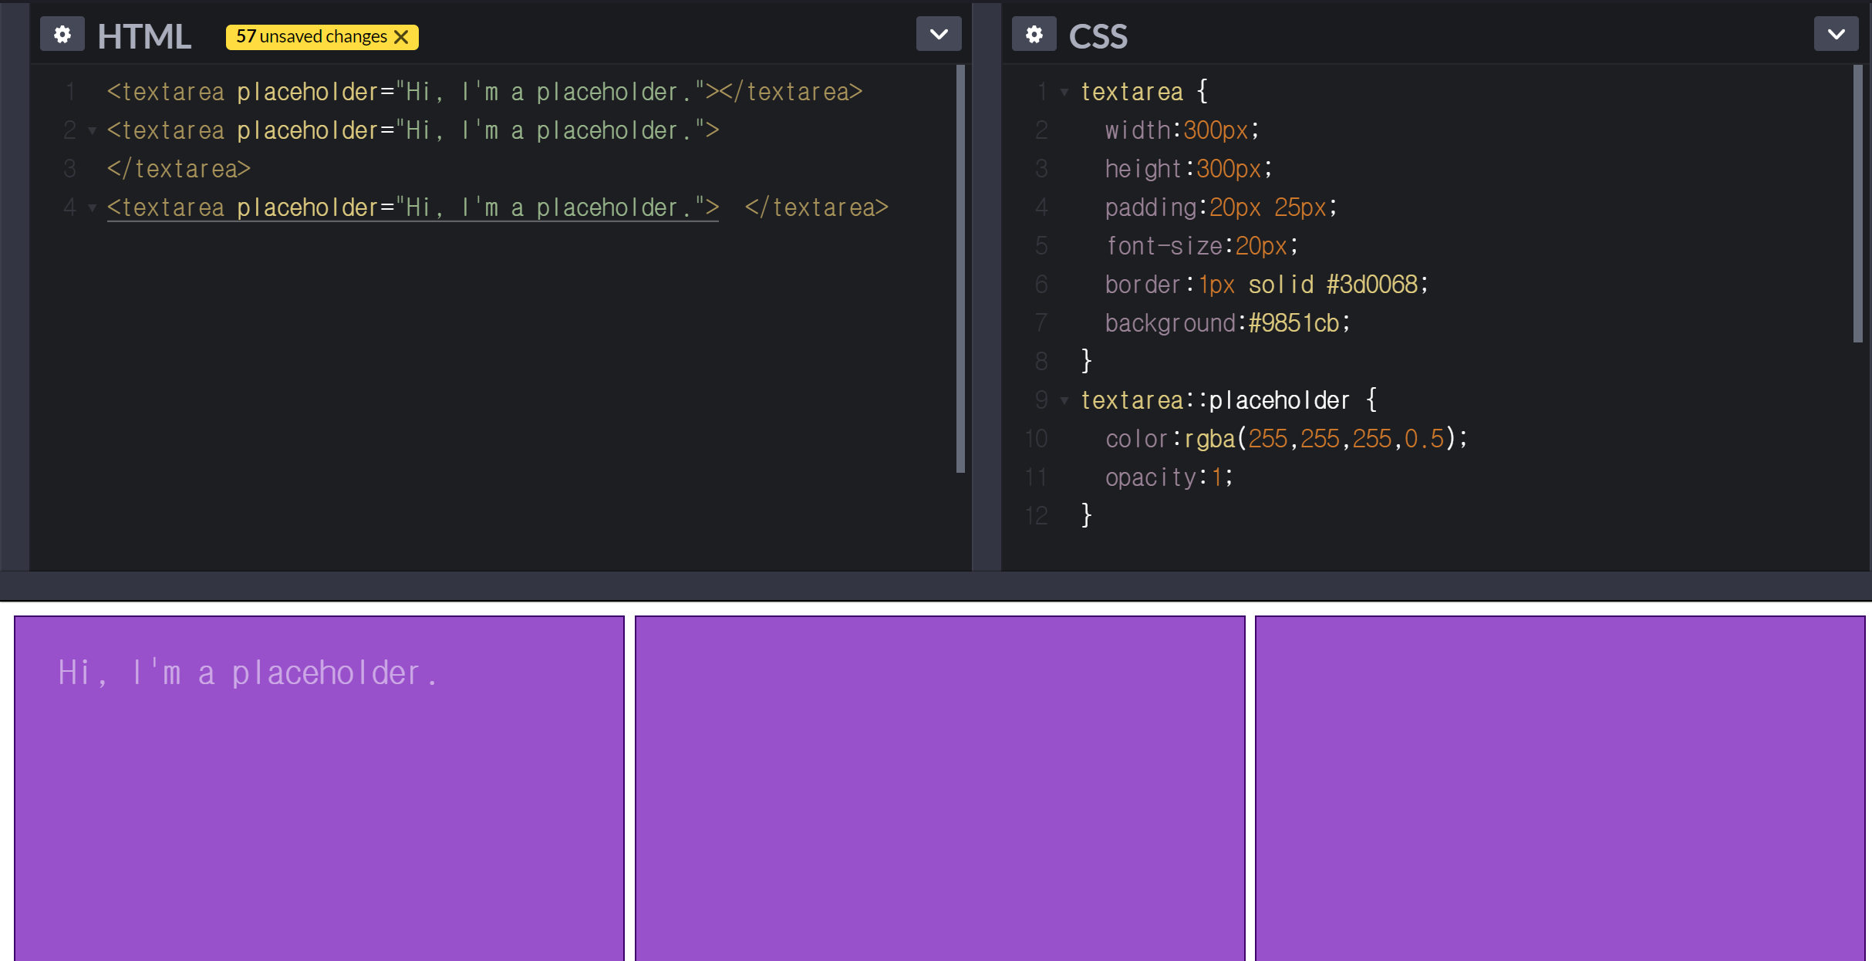
Task: Click the CSS editor vertical scrollbar
Action: 1857,204
